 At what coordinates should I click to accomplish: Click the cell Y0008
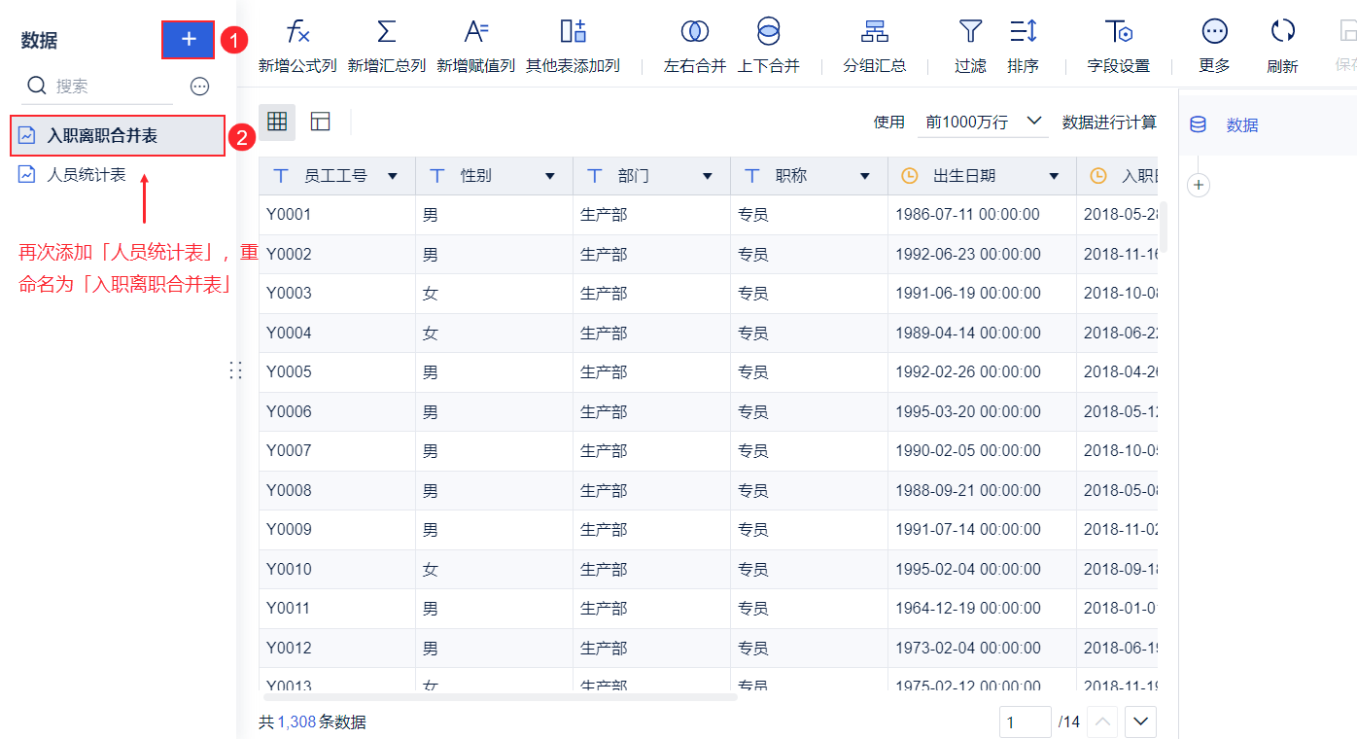[x=337, y=491]
